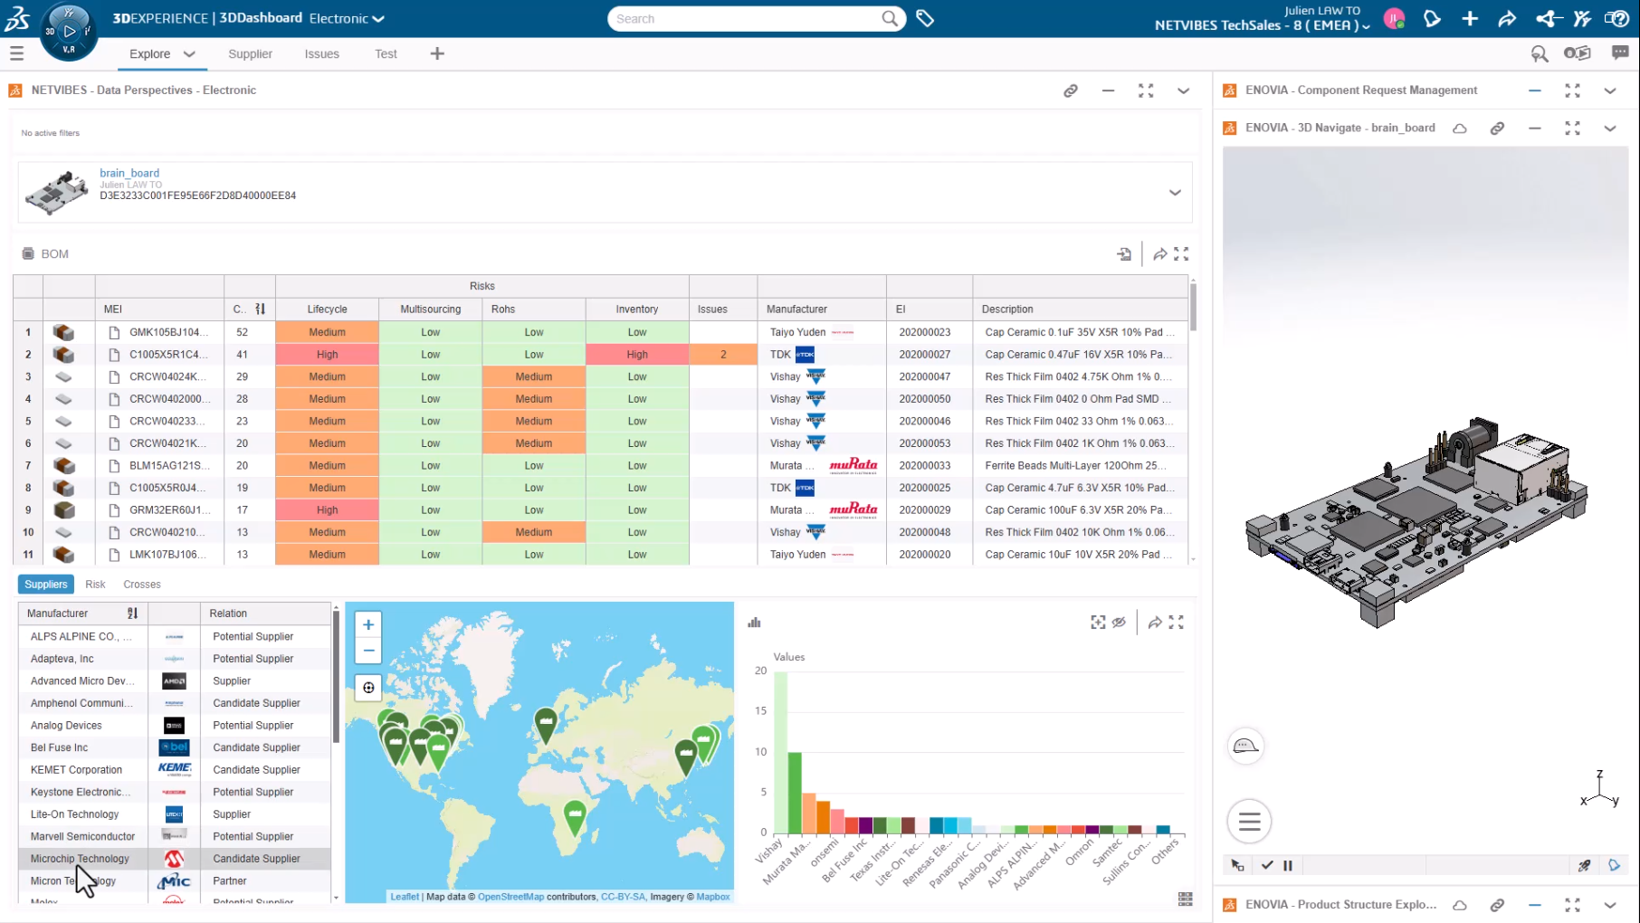
Task: Open the Electronic dashboard dropdown
Action: click(378, 19)
